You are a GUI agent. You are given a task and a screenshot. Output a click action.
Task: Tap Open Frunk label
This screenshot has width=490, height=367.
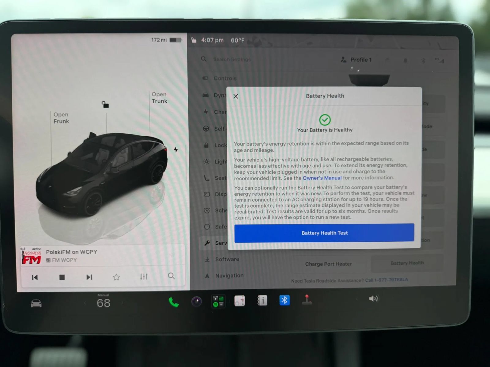tap(61, 118)
